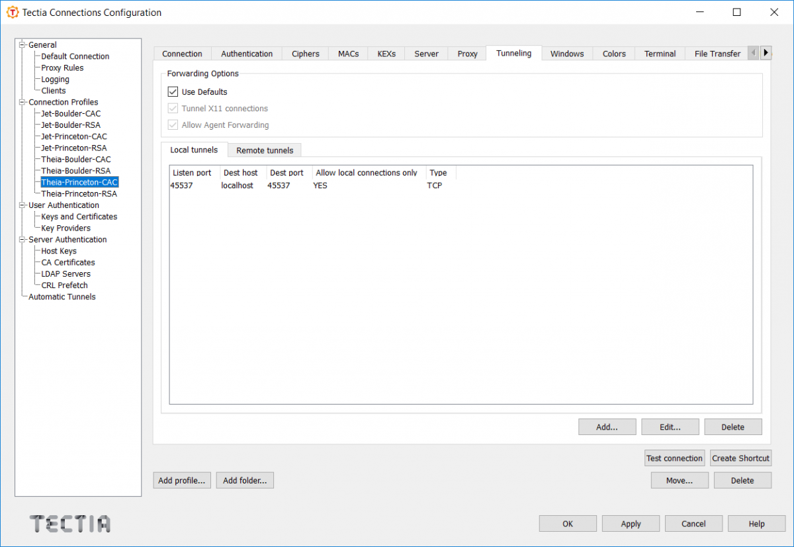This screenshot has width=794, height=547.
Task: Select the Jet-Boulder-CAC profile
Action: pyautogui.click(x=71, y=114)
